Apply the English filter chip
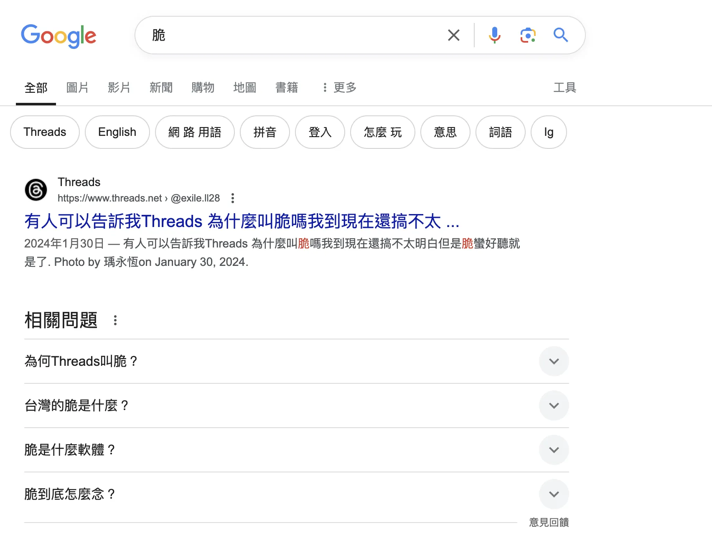The height and width of the screenshot is (551, 712). coord(117,132)
